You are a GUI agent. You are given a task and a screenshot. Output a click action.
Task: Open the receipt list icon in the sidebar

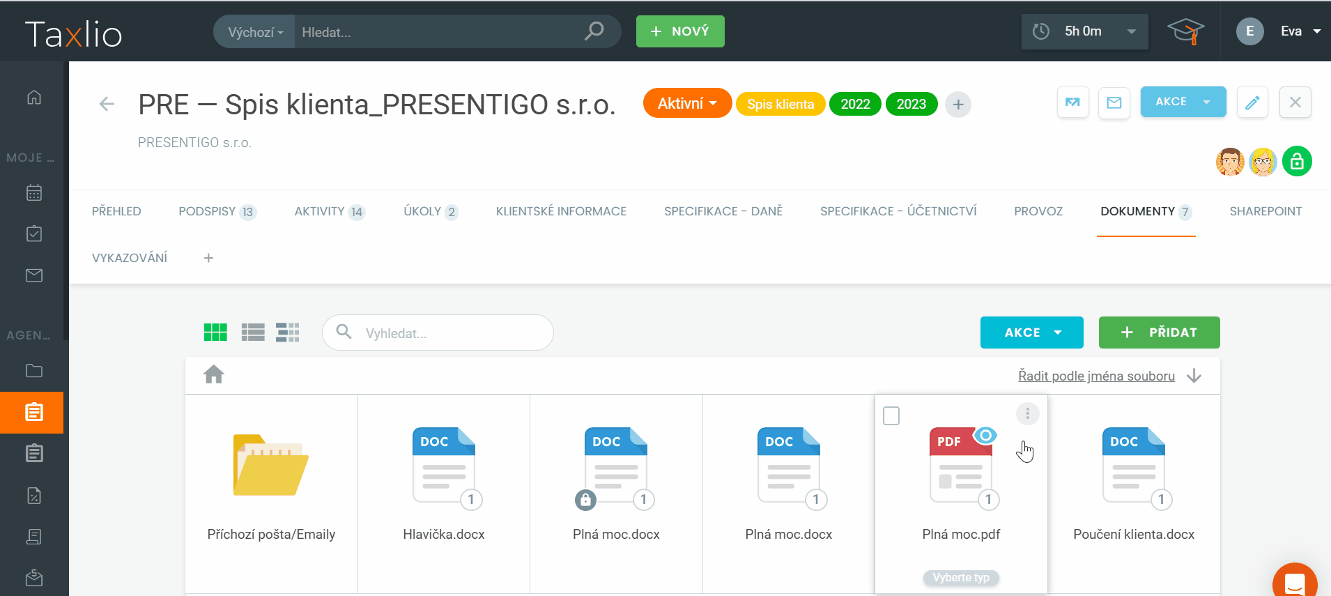coord(34,537)
